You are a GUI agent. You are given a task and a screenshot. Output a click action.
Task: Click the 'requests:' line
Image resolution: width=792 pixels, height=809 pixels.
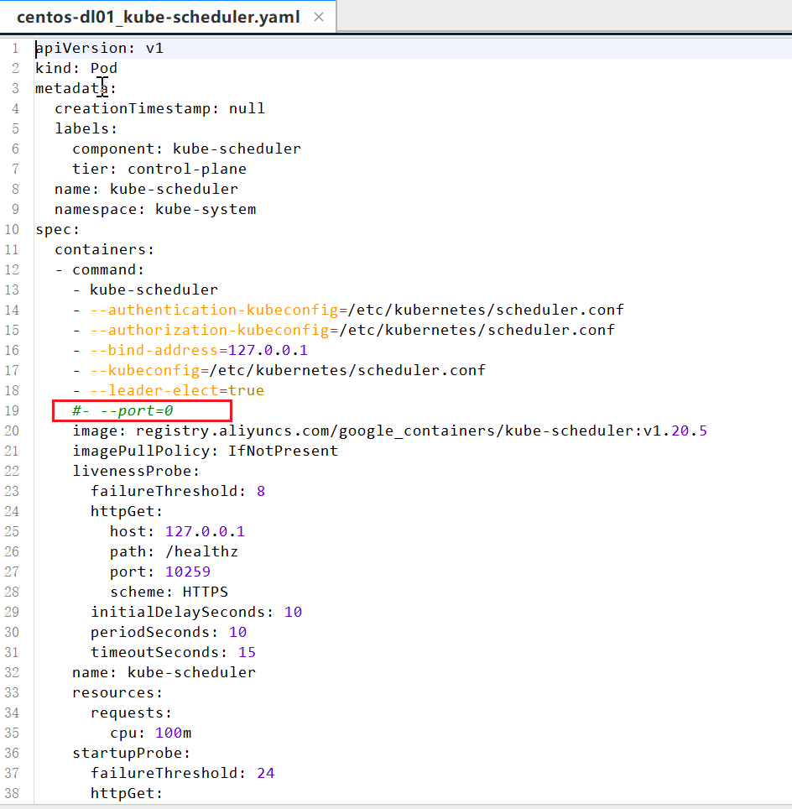[132, 712]
